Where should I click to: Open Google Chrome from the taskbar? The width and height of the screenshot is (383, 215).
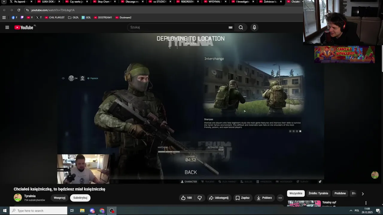pos(102,211)
